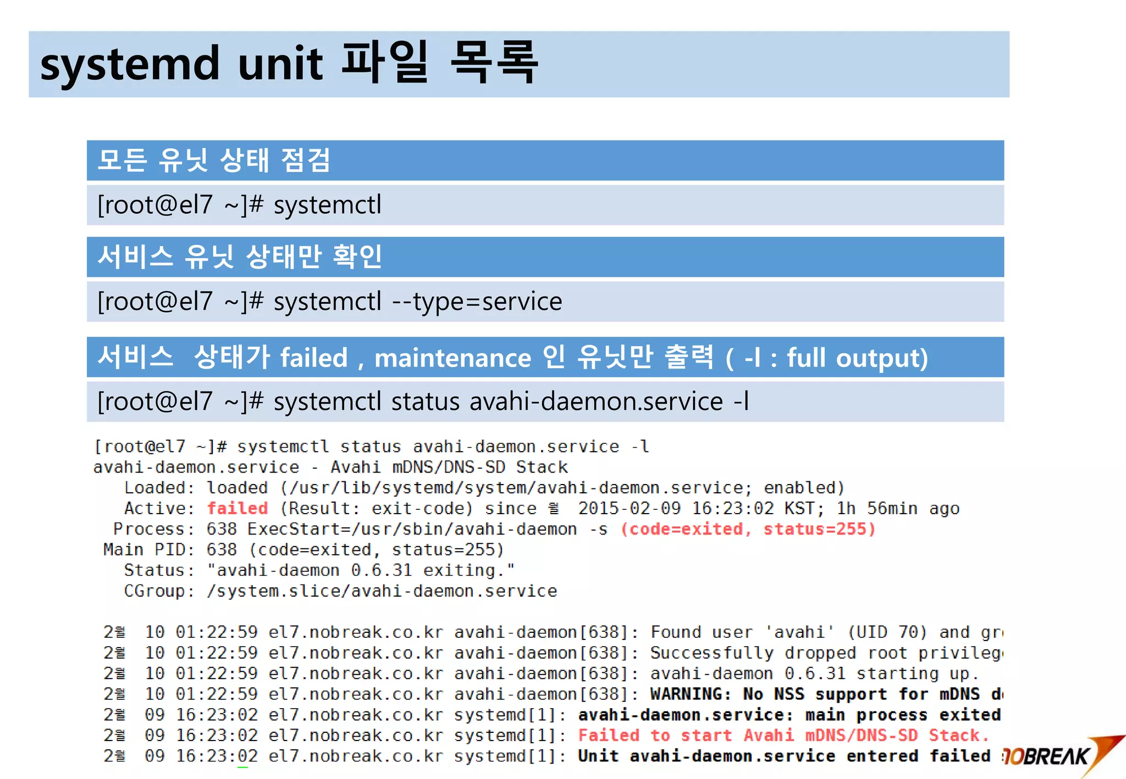The image size is (1126, 779).
Task: Click the red '(code=exited, status=255)' text
Action: point(748,529)
